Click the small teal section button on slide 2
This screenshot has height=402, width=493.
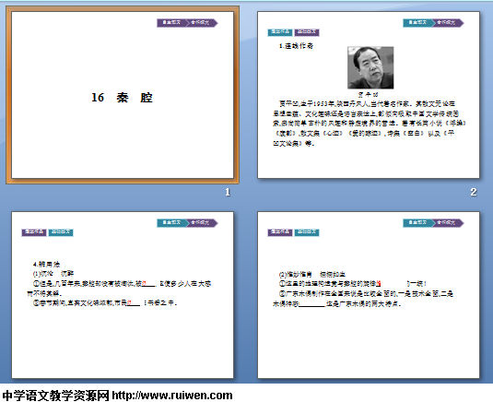280,32
